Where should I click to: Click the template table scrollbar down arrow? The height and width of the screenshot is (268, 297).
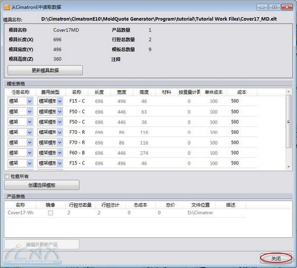[x=289, y=167]
